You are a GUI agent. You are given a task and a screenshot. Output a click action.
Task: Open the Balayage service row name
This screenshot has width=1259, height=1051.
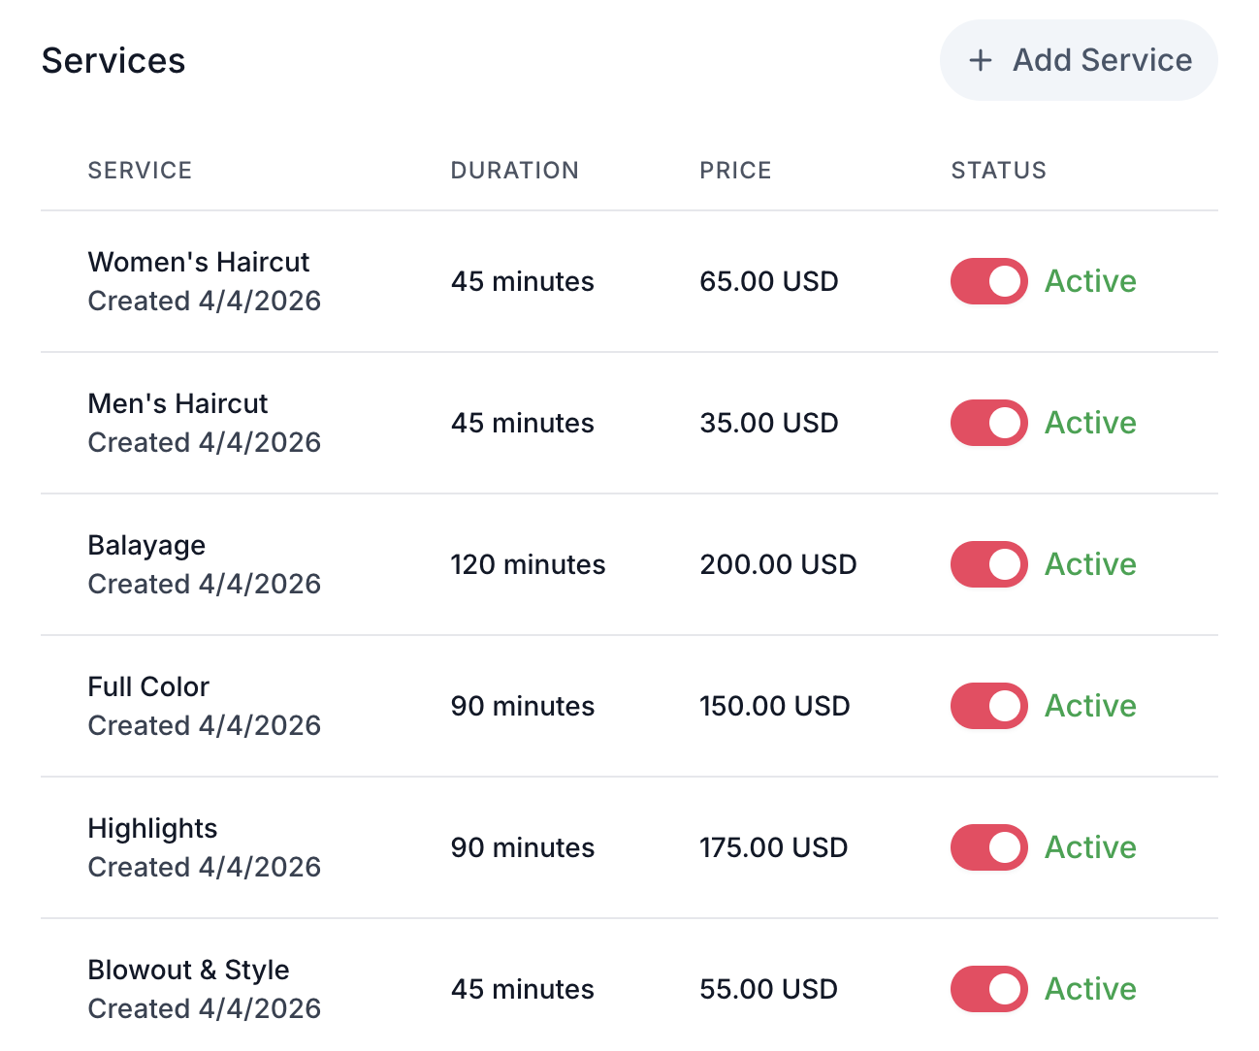pyautogui.click(x=146, y=546)
